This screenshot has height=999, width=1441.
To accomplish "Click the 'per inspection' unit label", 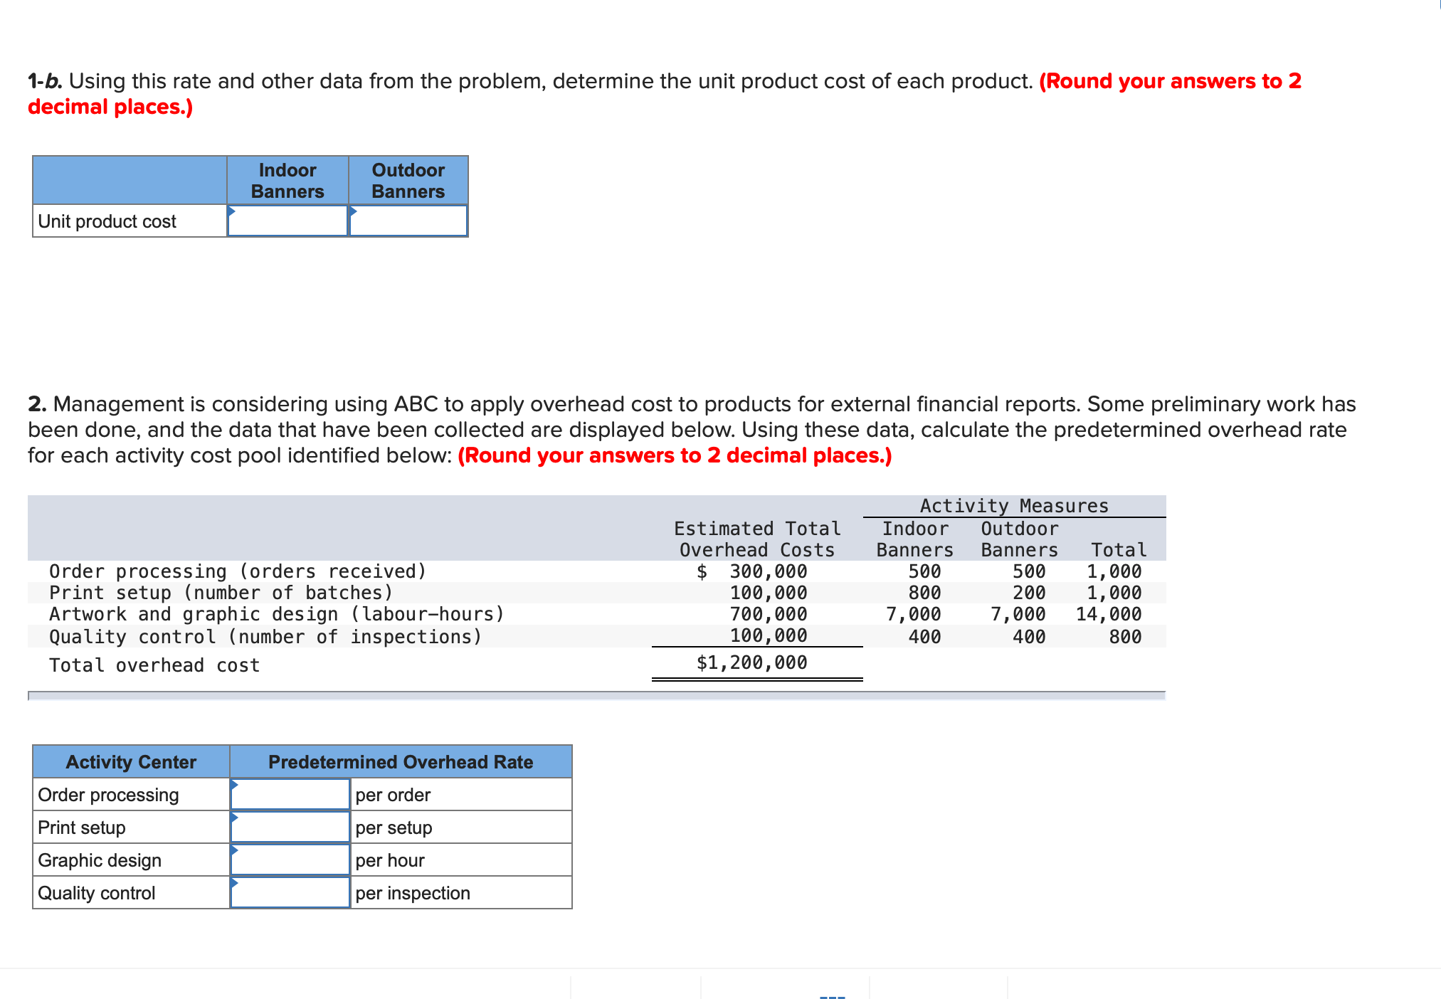I will pyautogui.click(x=413, y=893).
